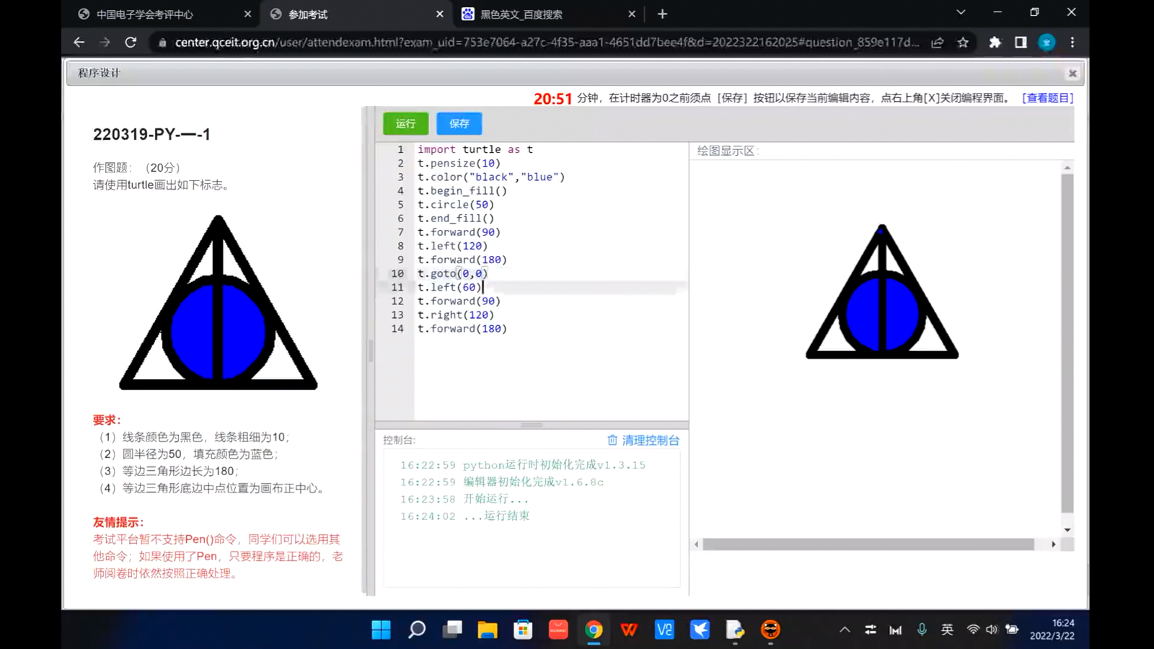Click the address bar URL field
Screen dimensions: 1154x649
click(x=547, y=43)
